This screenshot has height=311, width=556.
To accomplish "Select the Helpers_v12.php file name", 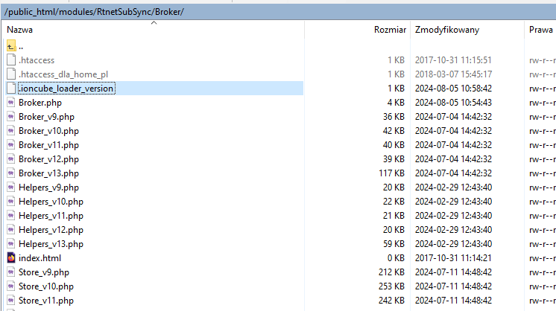I will pos(51,230).
